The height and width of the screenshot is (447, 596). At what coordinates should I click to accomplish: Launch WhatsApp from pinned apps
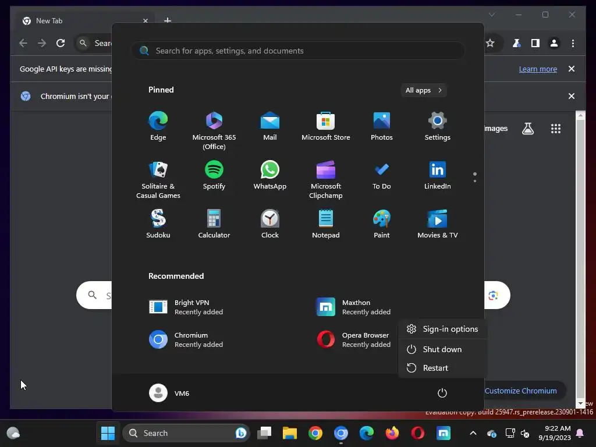click(270, 176)
